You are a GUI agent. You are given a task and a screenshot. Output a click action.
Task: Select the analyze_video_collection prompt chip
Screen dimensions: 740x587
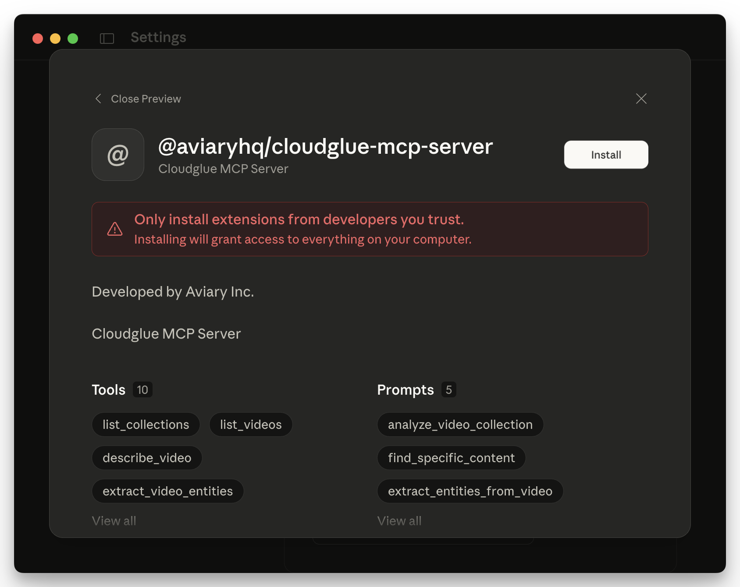(460, 424)
